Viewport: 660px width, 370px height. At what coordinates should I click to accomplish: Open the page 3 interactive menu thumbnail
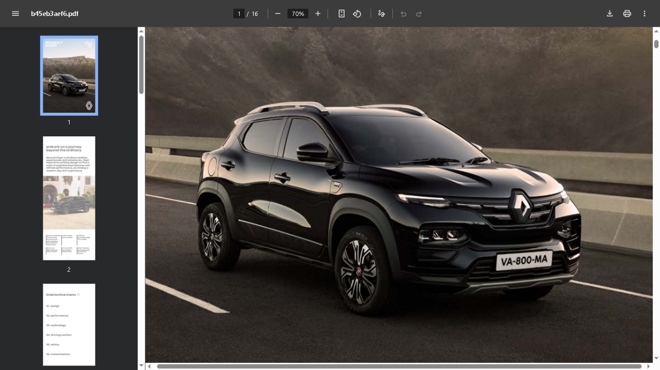69,324
